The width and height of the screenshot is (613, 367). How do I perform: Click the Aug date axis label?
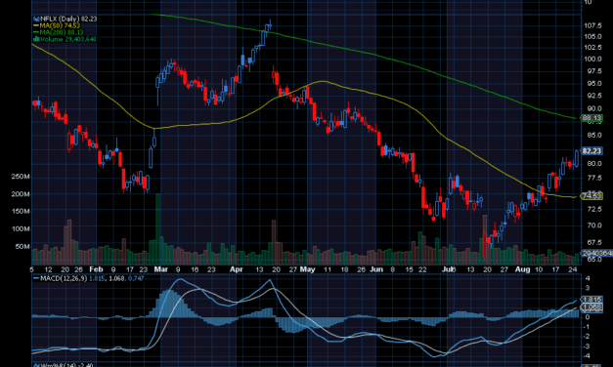[x=522, y=269]
